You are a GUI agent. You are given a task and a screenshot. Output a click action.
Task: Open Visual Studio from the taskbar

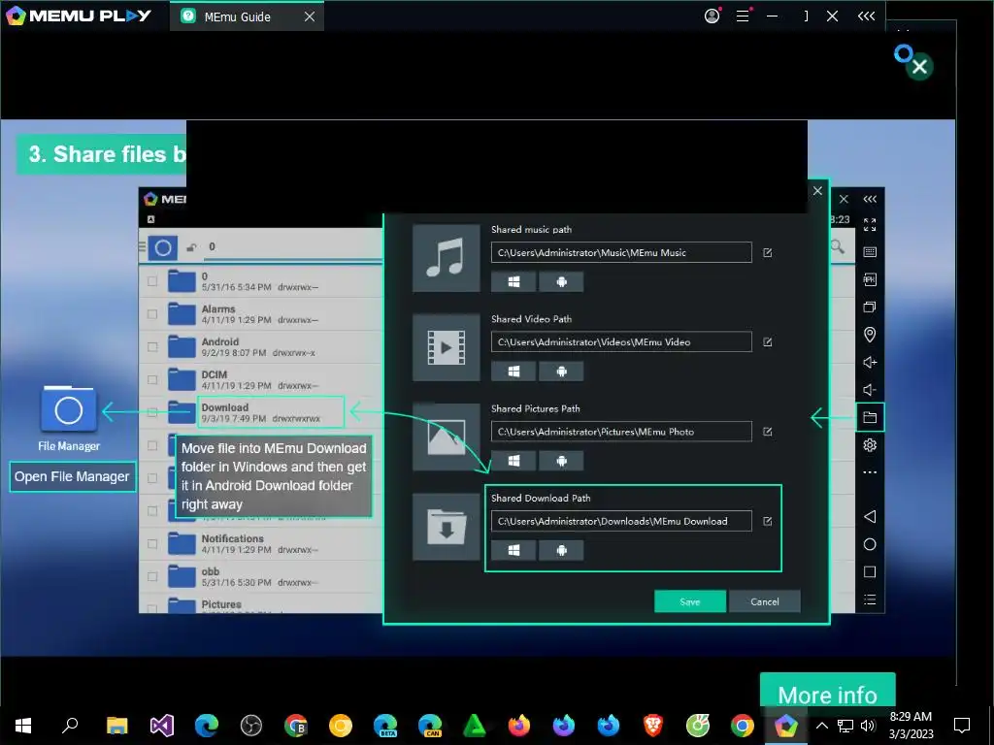(162, 725)
